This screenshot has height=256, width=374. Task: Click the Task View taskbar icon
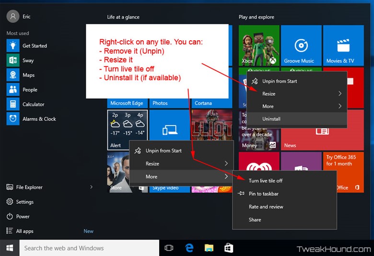point(169,248)
